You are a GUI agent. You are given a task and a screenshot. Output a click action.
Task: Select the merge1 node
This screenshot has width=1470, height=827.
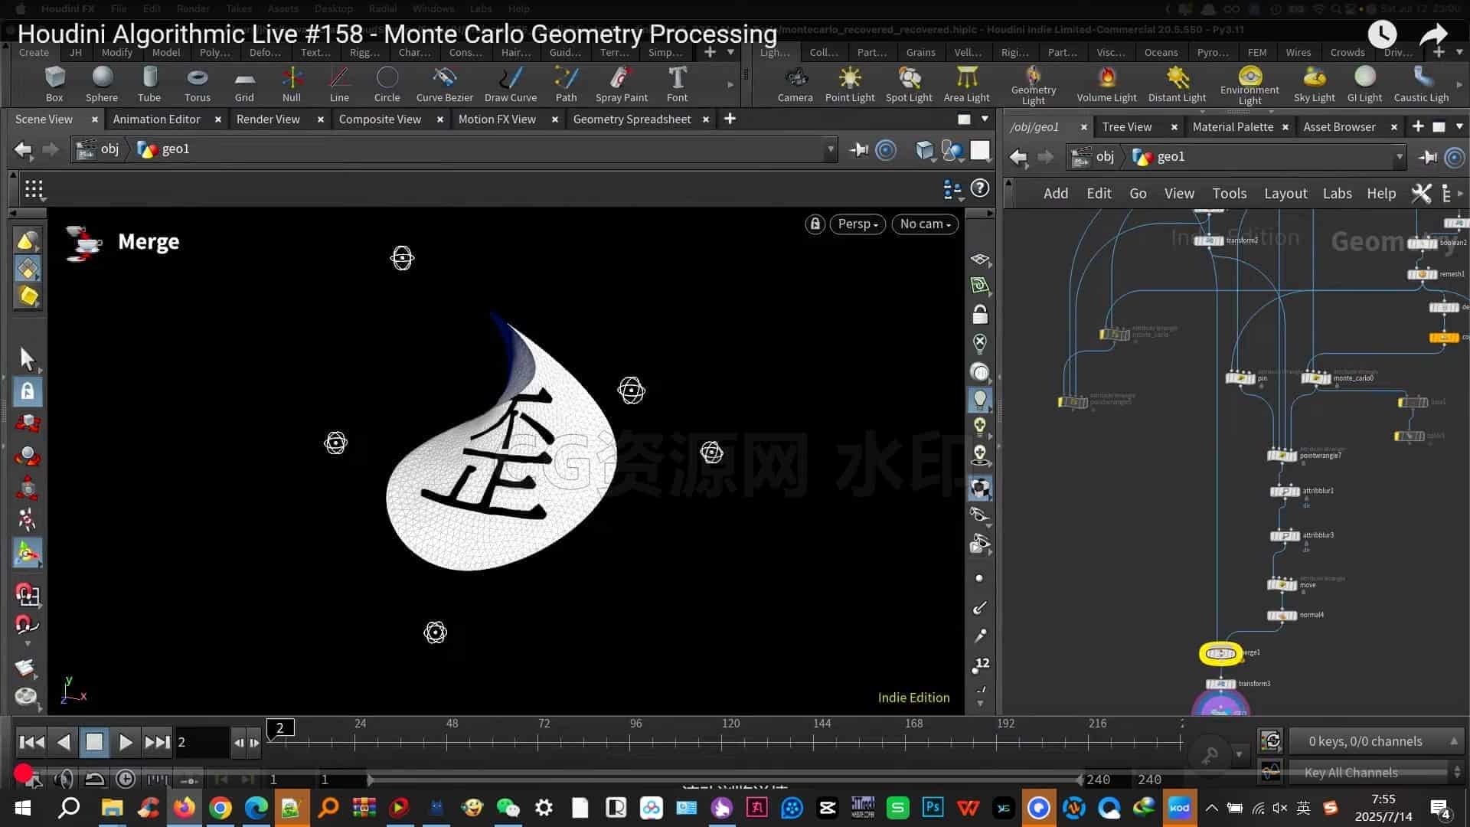coord(1220,653)
